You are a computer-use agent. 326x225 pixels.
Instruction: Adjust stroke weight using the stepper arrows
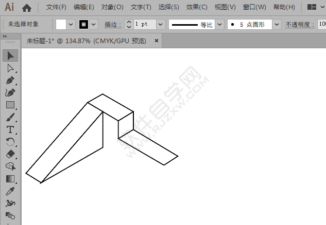tap(129, 25)
